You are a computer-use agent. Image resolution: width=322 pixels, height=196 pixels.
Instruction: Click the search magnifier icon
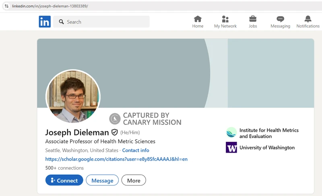[61, 22]
